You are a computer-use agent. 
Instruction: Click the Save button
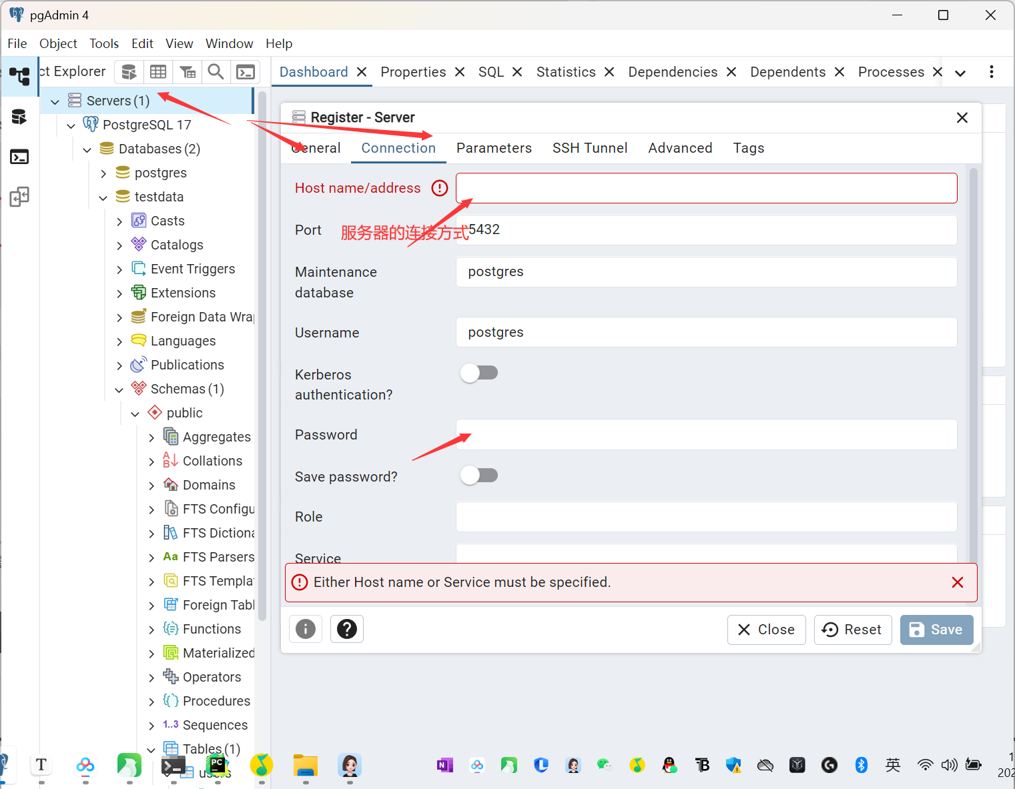coord(936,630)
